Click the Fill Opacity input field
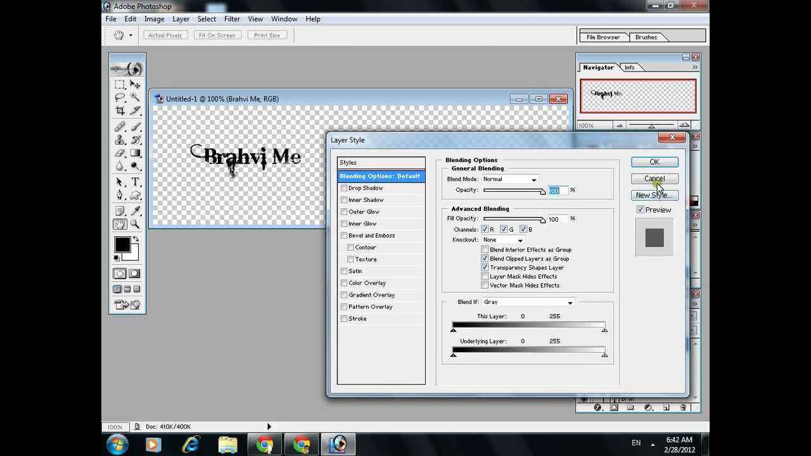 (x=557, y=219)
